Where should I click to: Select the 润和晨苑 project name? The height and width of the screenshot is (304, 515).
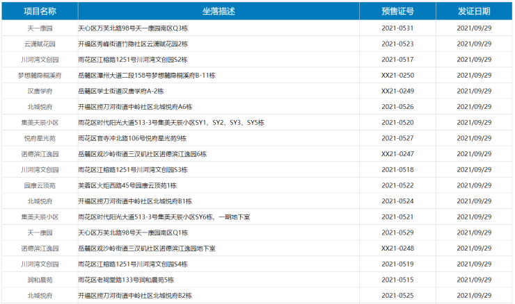pyautogui.click(x=40, y=280)
